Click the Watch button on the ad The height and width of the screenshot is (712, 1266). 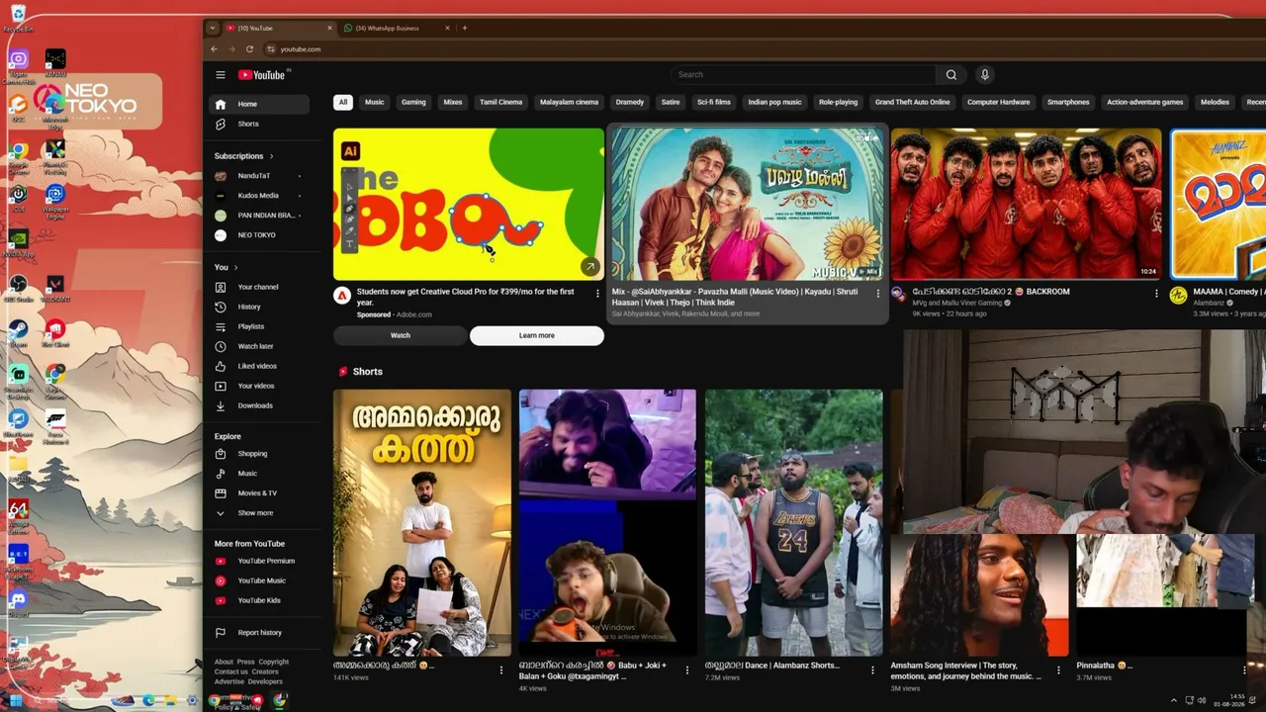(401, 335)
